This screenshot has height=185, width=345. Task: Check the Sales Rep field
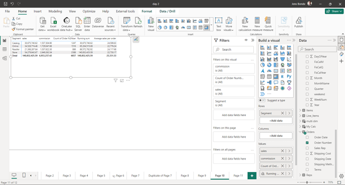[307, 148]
